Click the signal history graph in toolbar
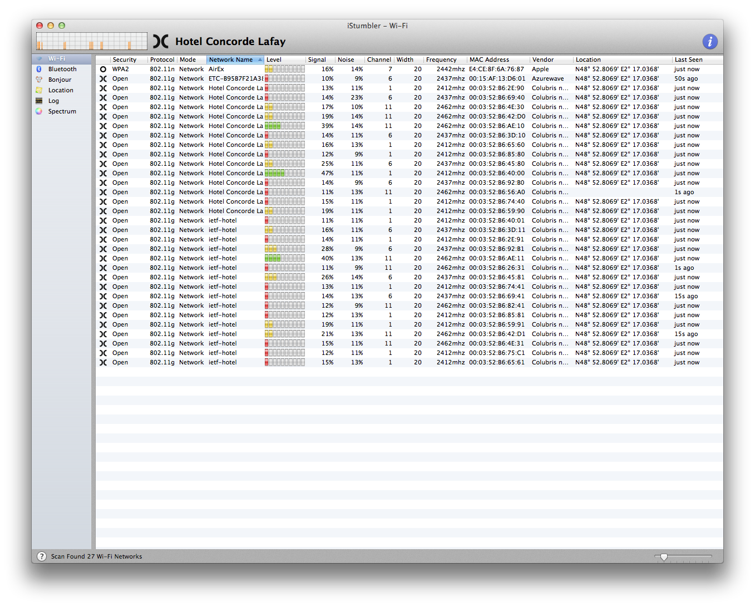The height and width of the screenshot is (607, 755). (x=92, y=41)
